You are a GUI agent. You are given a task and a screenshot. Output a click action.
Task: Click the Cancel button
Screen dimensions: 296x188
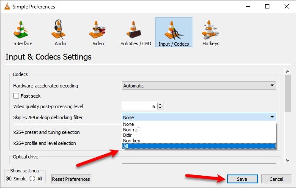coord(277,179)
